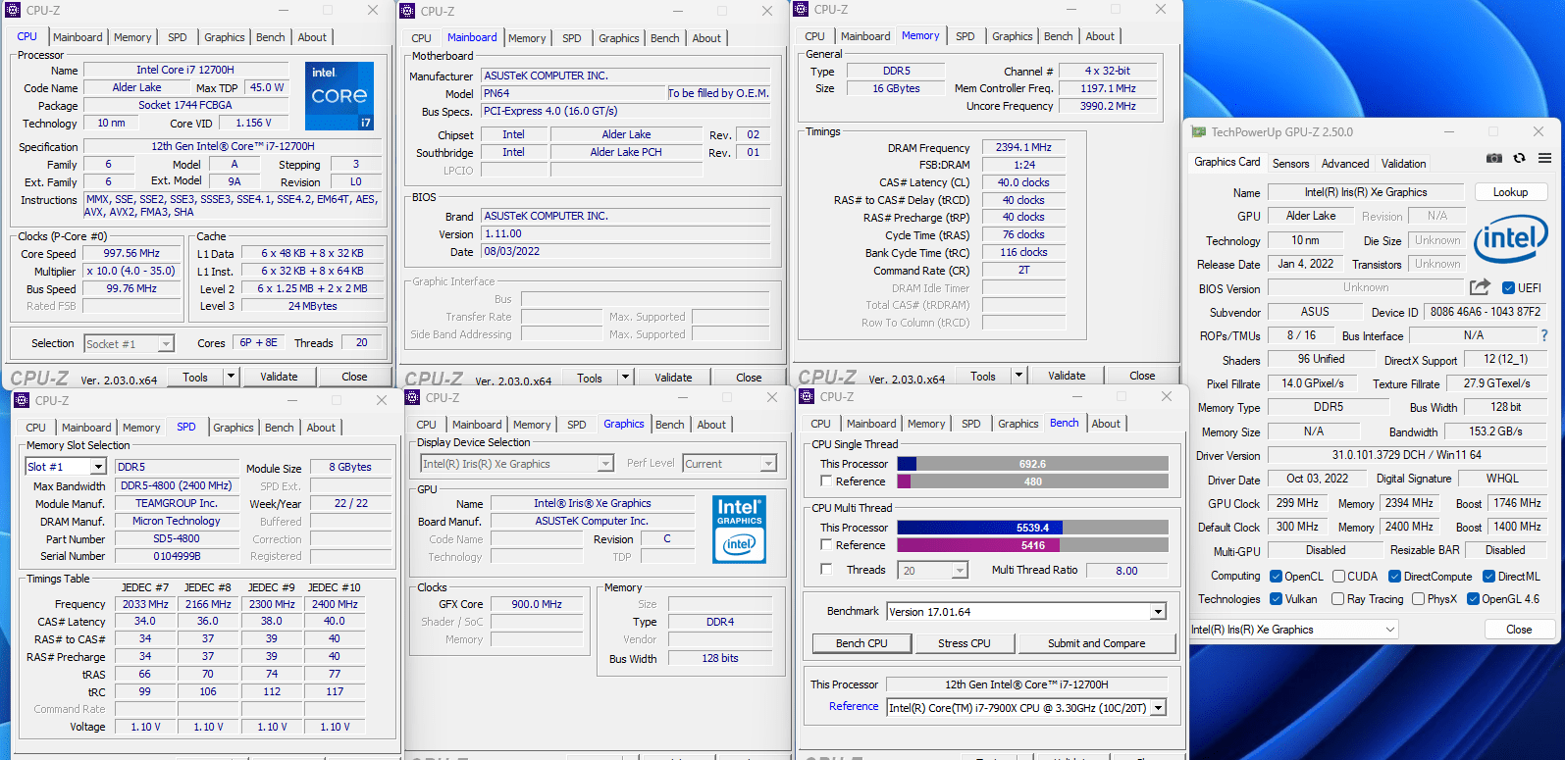Click the Tools button in the Memory tab window
The width and height of the screenshot is (1565, 760).
point(983,376)
